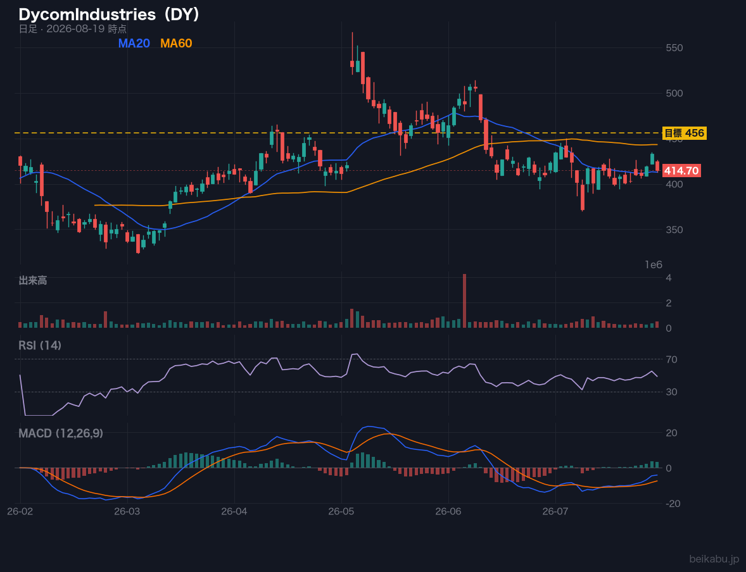This screenshot has width=746, height=572.
Task: Click the 出来高 volume panel label
Action: tap(33, 280)
